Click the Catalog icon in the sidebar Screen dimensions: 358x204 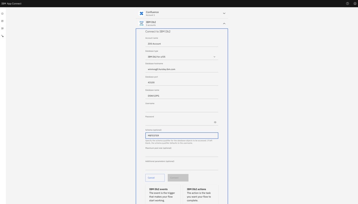pyautogui.click(x=2, y=27)
